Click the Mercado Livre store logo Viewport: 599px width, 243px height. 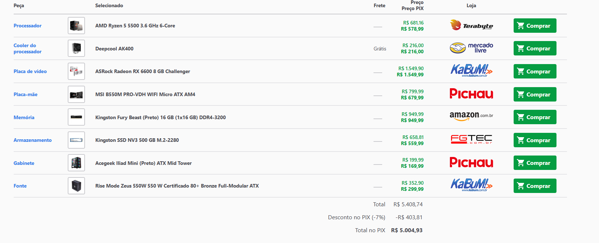(x=471, y=48)
